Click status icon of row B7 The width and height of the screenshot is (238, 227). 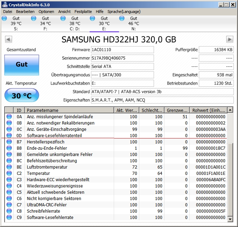point(9,142)
